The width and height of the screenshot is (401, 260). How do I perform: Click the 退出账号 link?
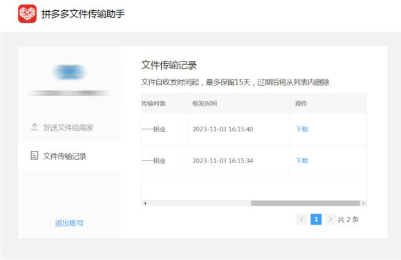(x=69, y=223)
